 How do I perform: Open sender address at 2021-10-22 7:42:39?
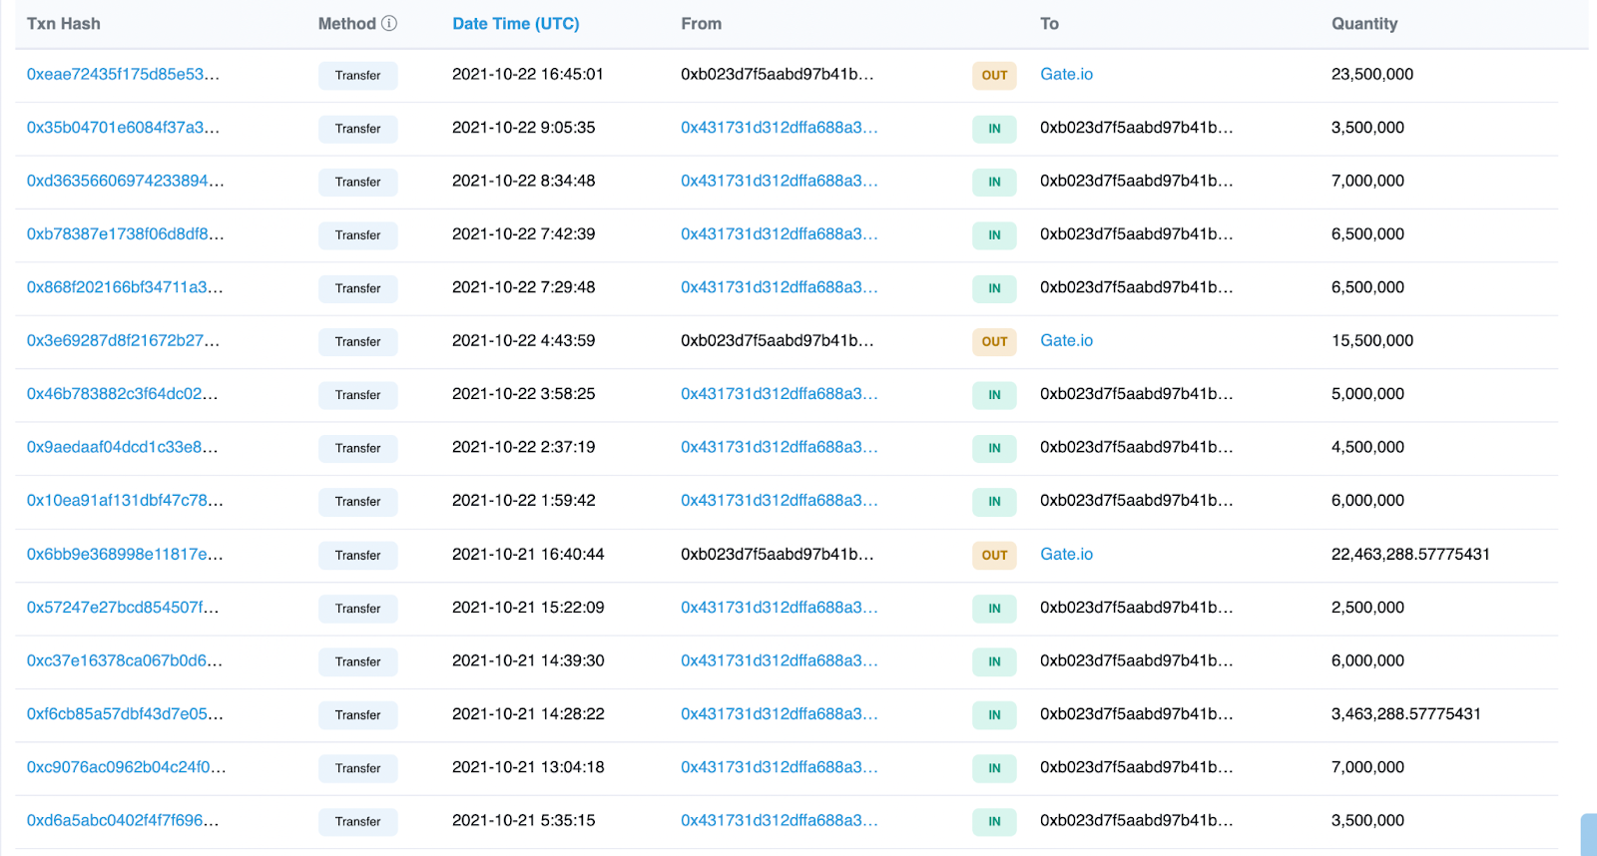click(x=779, y=234)
